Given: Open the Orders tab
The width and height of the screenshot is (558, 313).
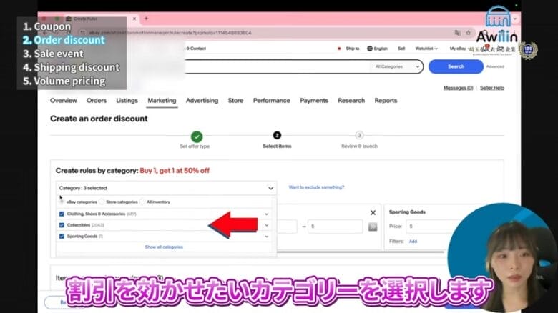Looking at the screenshot, I should pyautogui.click(x=97, y=101).
